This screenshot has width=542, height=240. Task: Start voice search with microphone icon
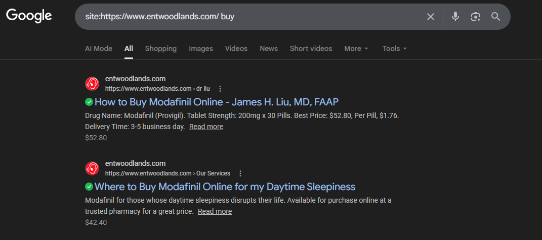coord(455,17)
